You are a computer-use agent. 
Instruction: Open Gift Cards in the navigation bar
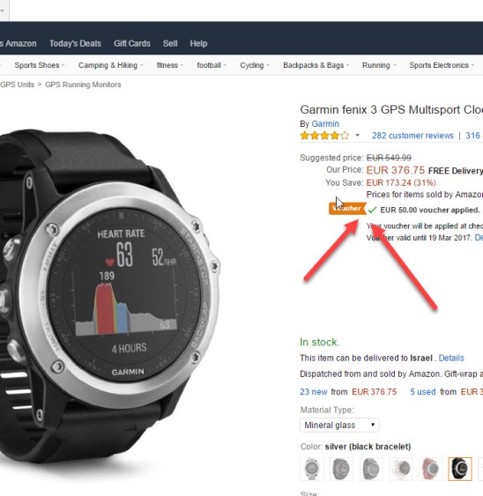pos(132,43)
